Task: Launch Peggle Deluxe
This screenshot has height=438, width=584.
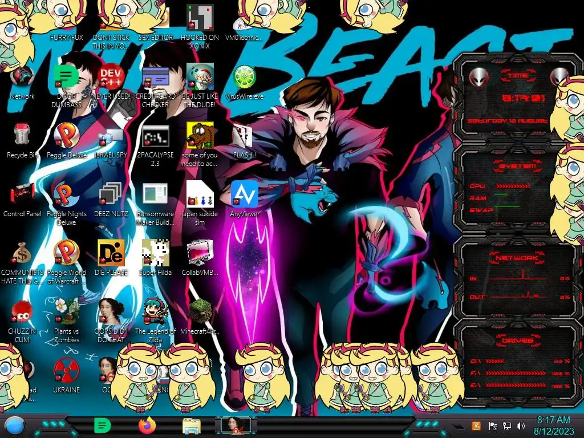Action: (x=66, y=141)
